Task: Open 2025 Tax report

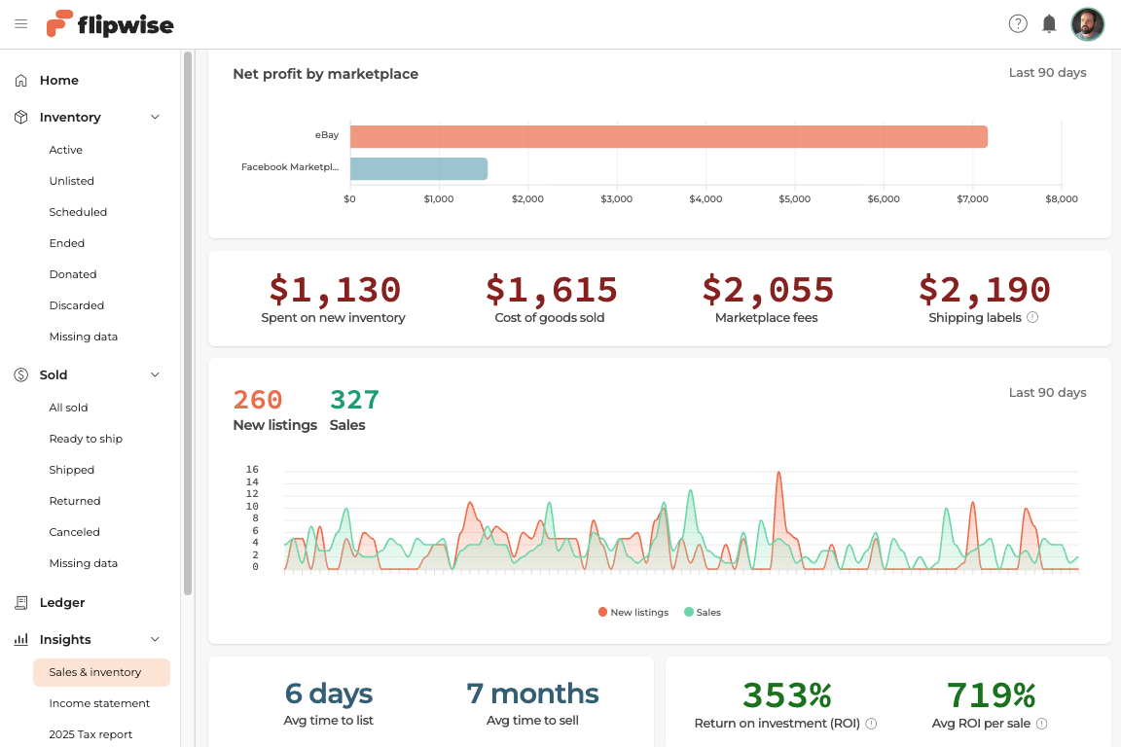Action: [90, 734]
